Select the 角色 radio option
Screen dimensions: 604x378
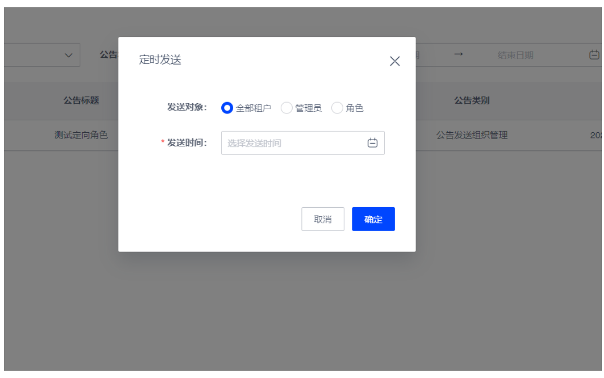coord(337,108)
